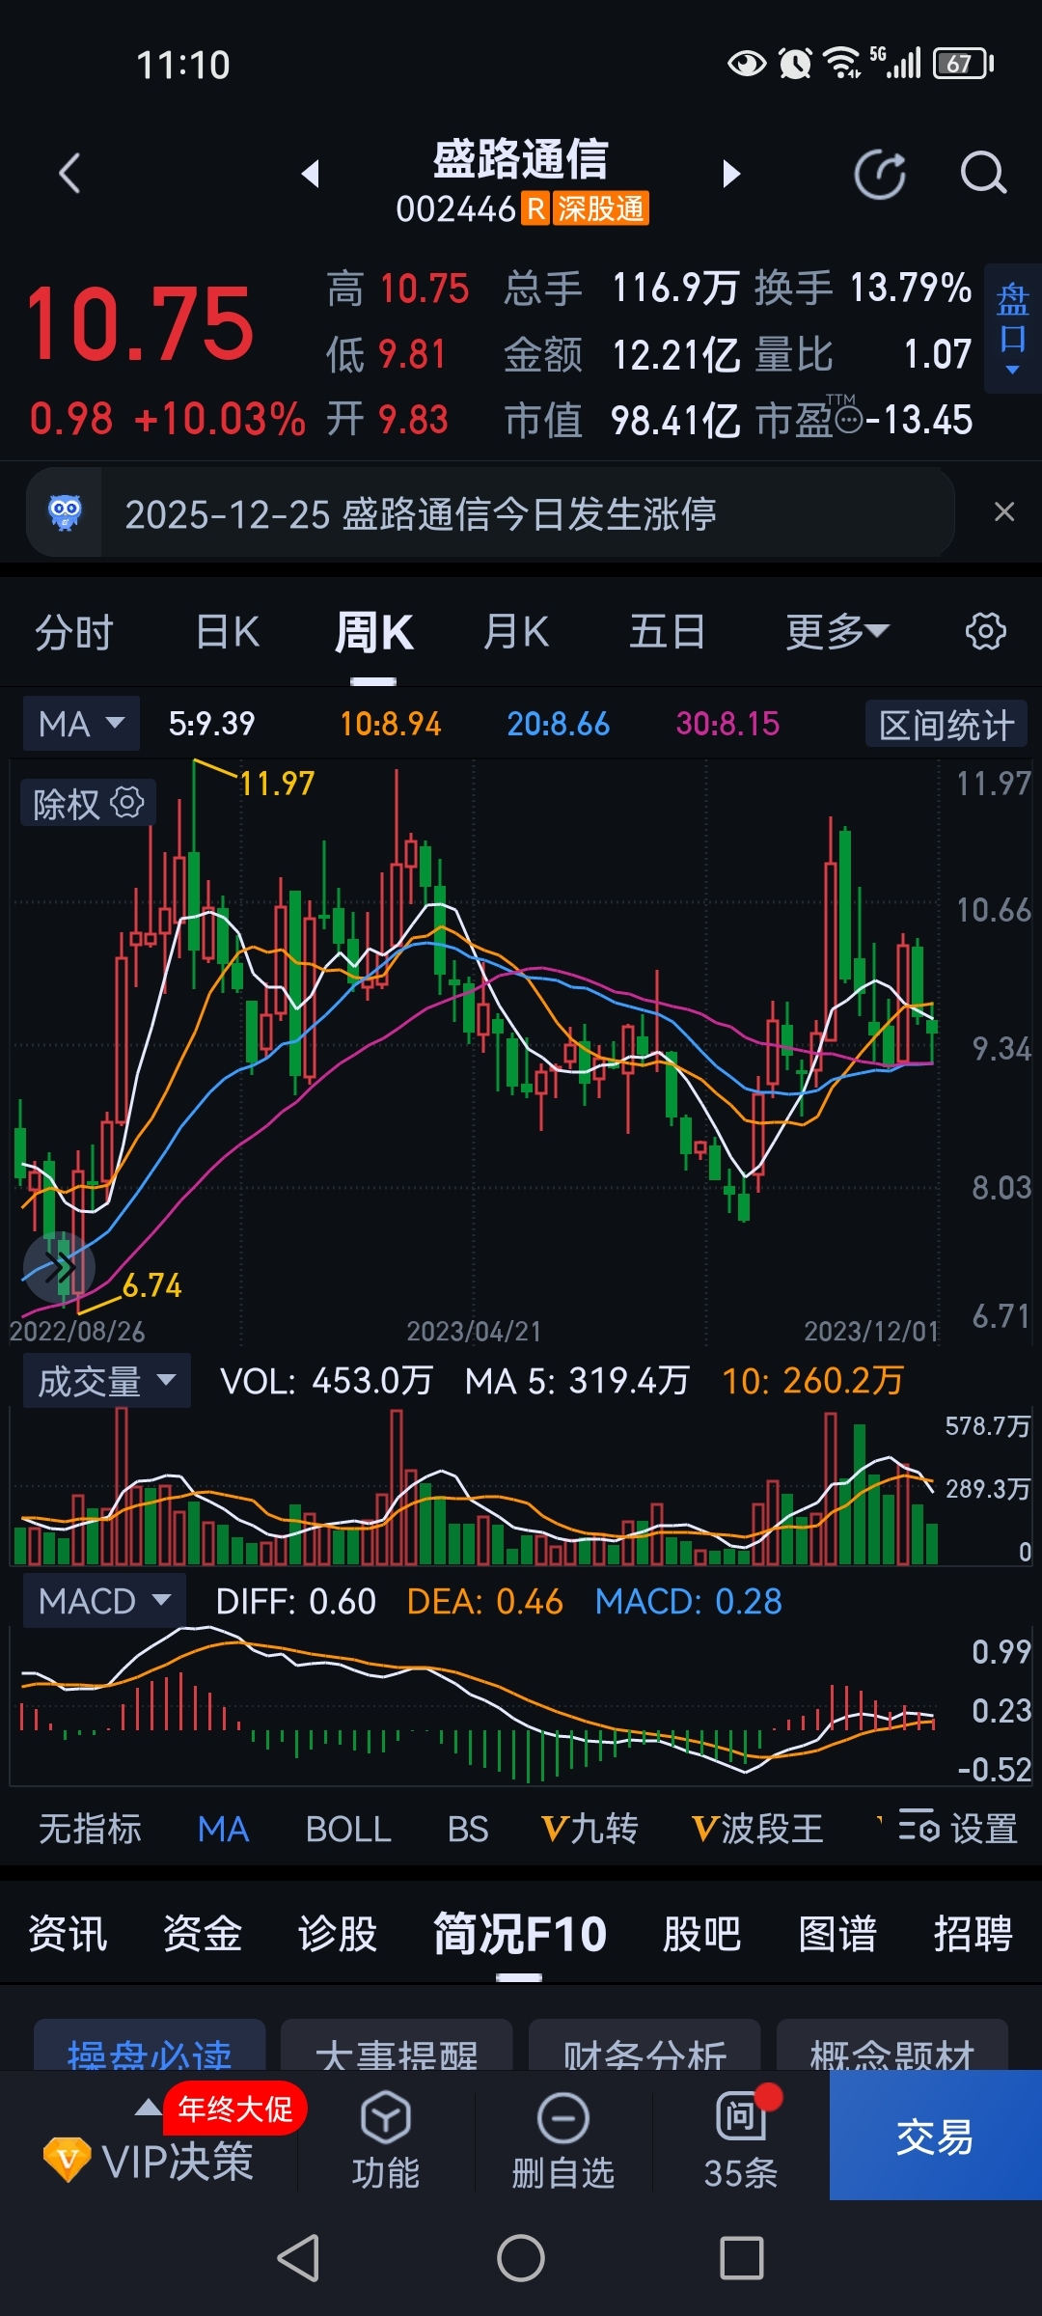Select BOLL overlay option
Image resolution: width=1042 pixels, height=2316 pixels.
tap(348, 1829)
